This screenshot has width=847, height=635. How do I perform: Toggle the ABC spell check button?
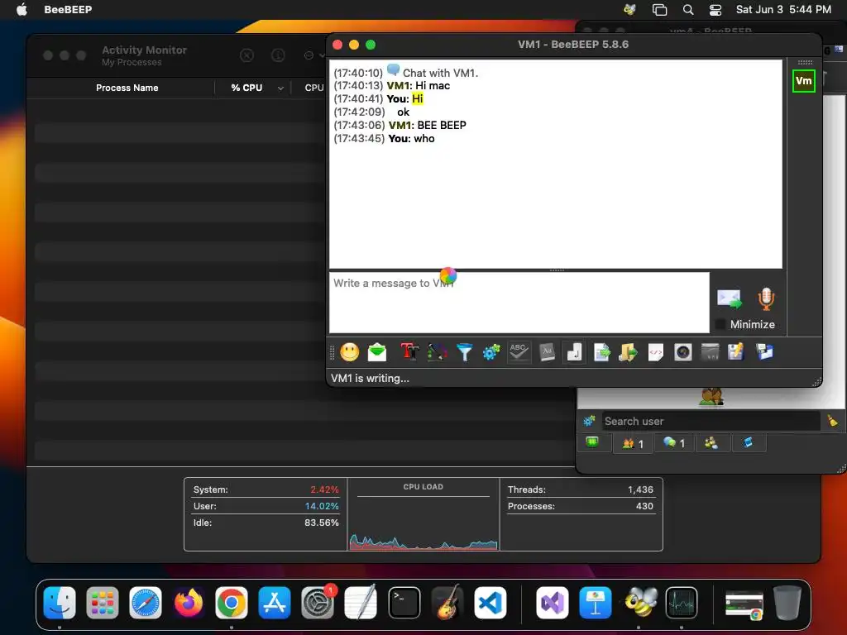tap(519, 352)
